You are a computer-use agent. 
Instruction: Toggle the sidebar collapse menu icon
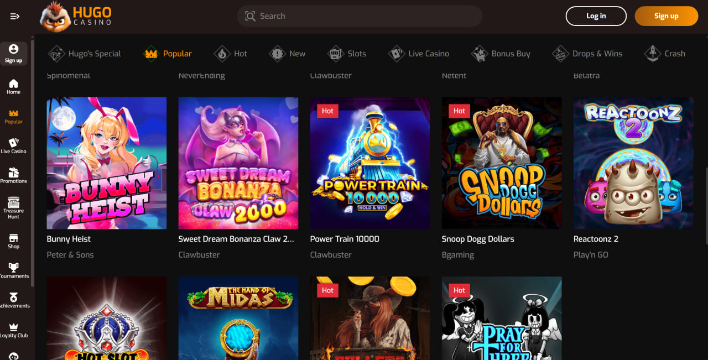pos(15,16)
